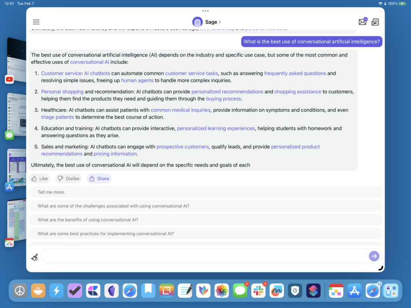The image size is (411, 308).
Task: Open the 'Personal shopping' link
Action: coord(62,92)
